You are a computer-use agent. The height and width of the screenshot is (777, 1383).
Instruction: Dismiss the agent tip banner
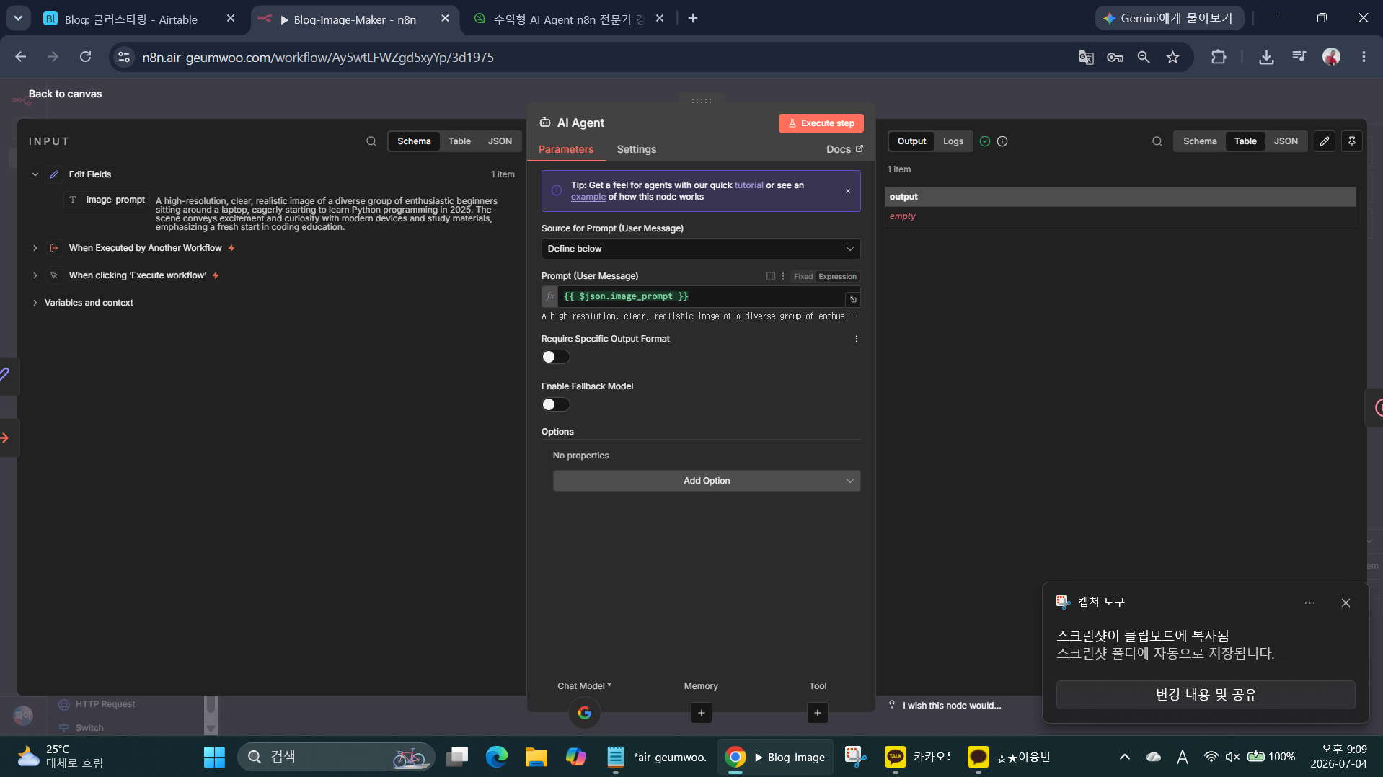coord(848,191)
